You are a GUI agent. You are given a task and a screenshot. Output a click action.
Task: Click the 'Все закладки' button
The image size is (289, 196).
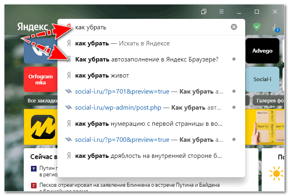(x=41, y=101)
